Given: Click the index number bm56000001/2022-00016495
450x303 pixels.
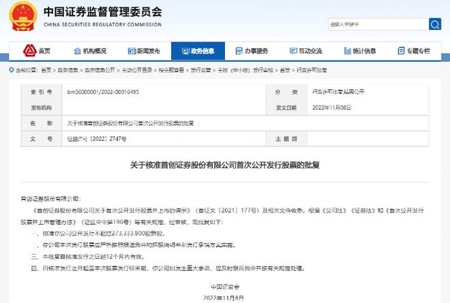Looking at the screenshot, I should (103, 92).
